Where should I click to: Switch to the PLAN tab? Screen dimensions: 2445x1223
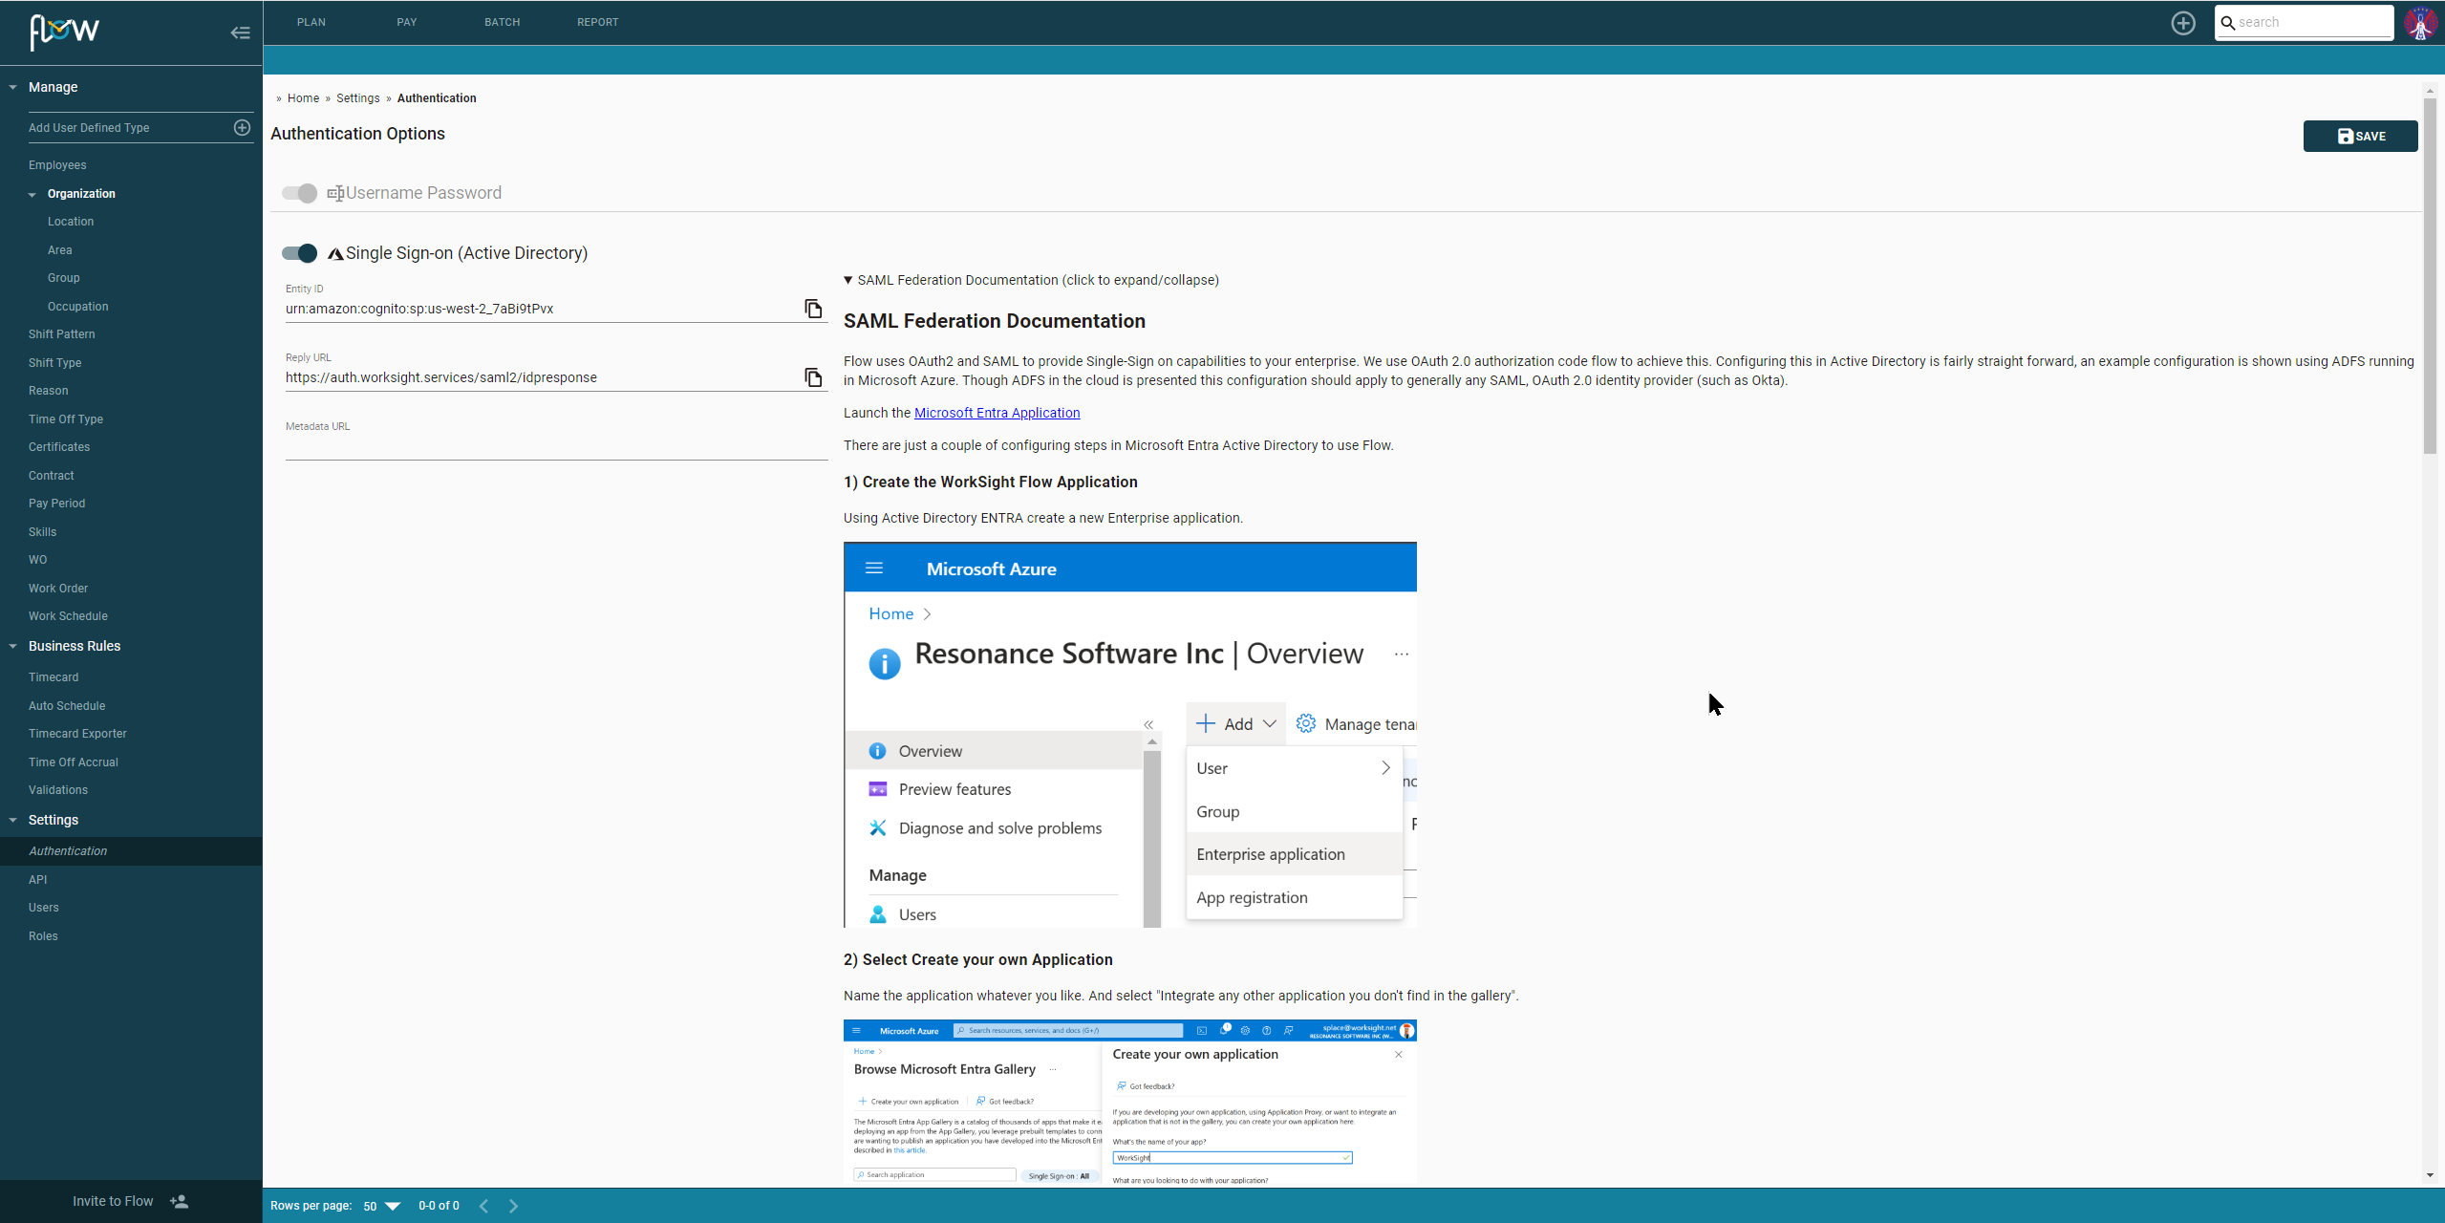[x=311, y=21]
